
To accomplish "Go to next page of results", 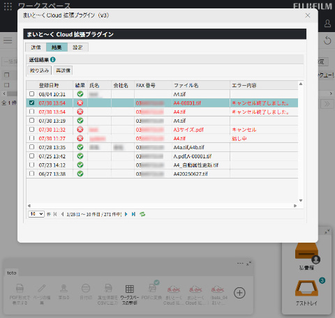I will 126,214.
